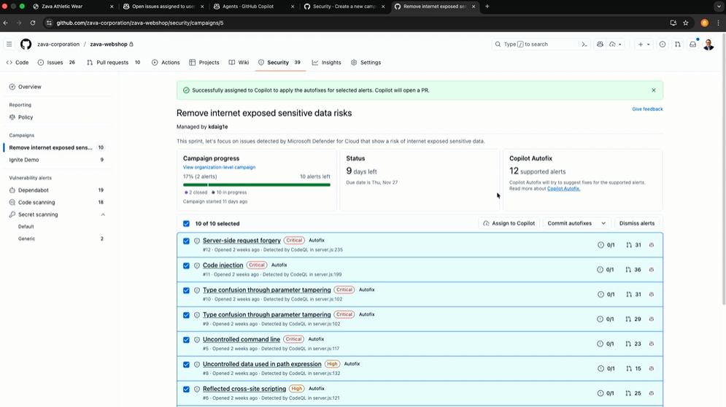This screenshot has width=726, height=407.
Task: Open the Code tab
Action: tap(18, 63)
